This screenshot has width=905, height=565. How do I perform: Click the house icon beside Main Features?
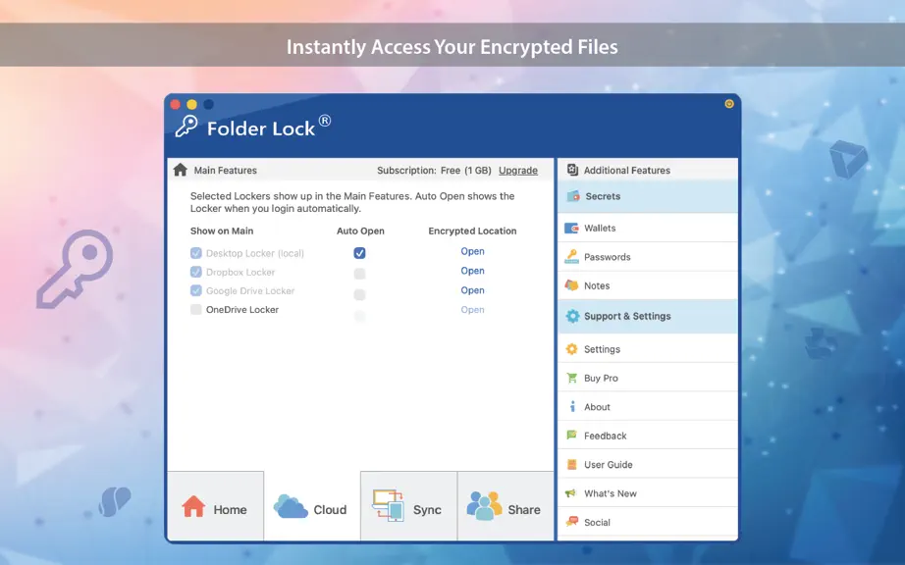(180, 170)
